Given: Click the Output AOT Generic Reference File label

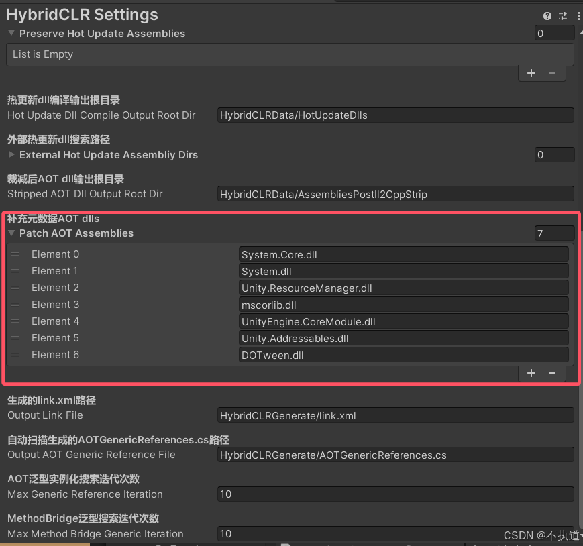Looking at the screenshot, I should point(91,455).
